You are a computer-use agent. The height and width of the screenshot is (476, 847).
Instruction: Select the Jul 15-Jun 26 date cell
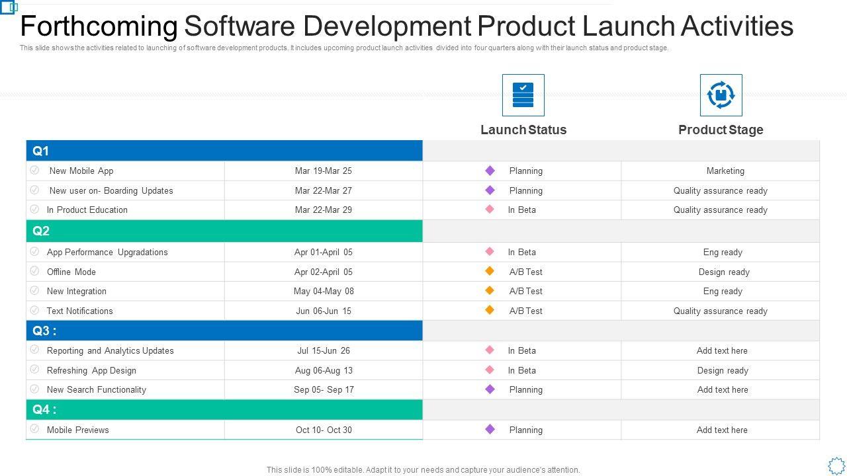tap(324, 350)
